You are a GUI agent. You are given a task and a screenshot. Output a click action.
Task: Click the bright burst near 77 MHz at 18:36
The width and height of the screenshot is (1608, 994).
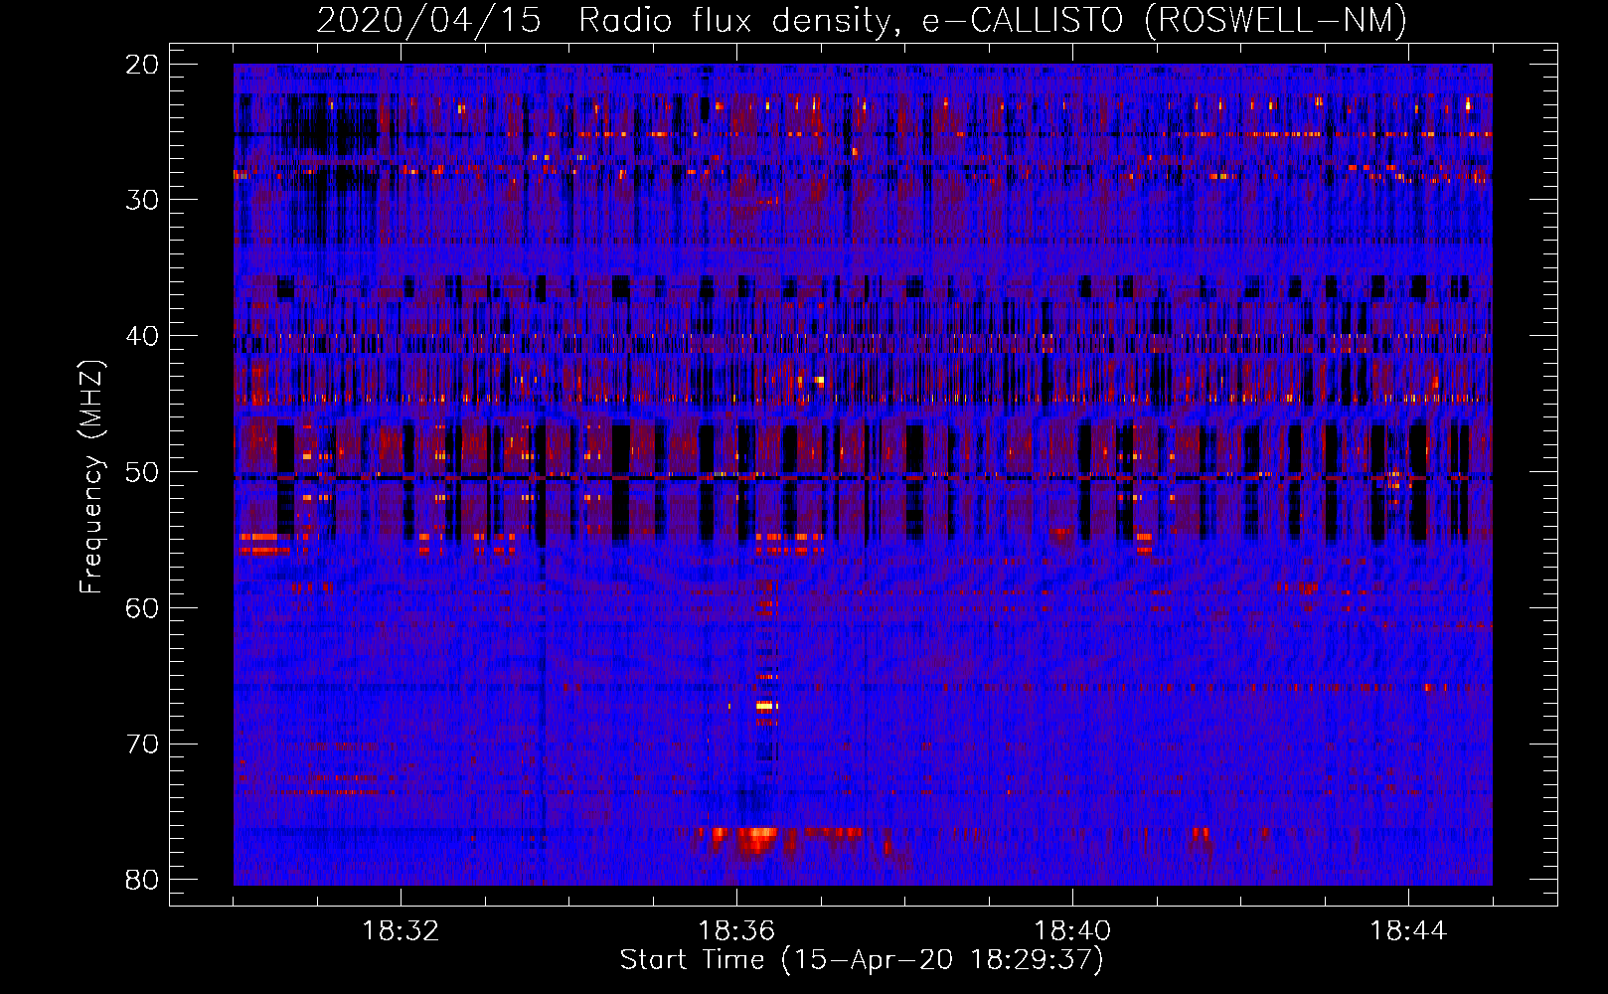coord(755,840)
